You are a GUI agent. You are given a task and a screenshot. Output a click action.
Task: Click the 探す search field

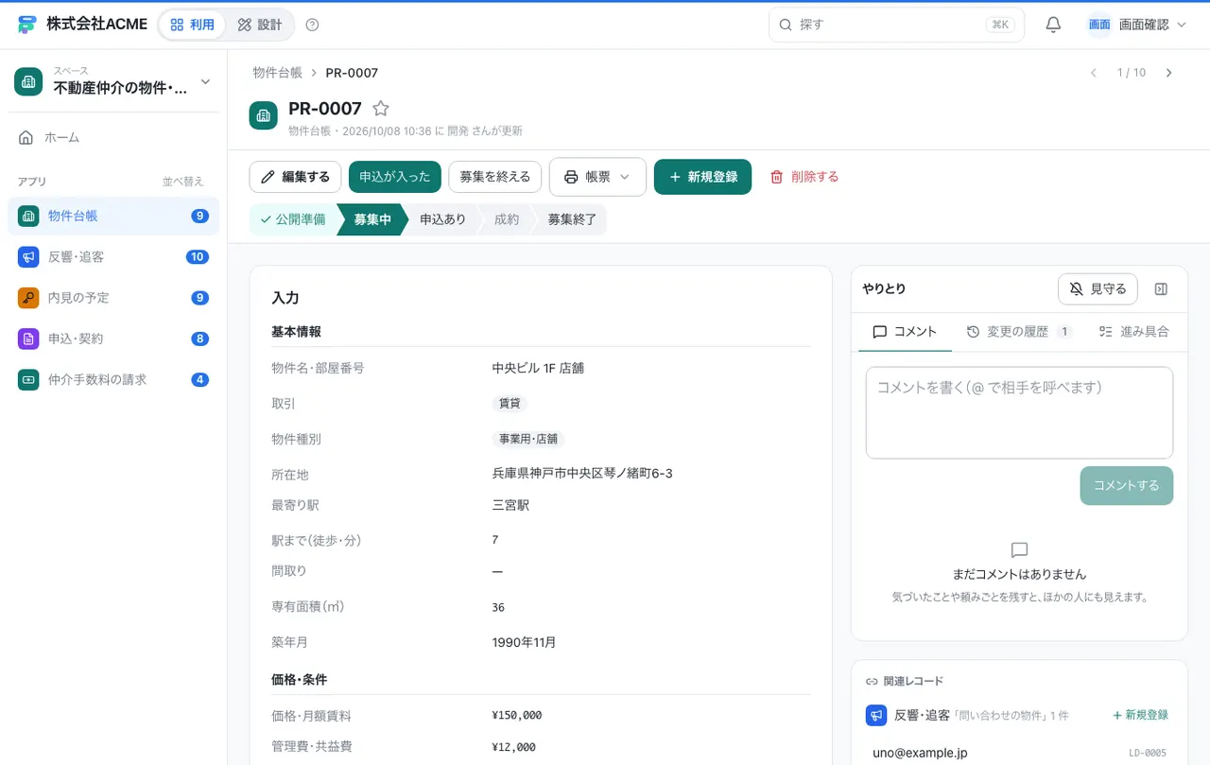tap(896, 25)
